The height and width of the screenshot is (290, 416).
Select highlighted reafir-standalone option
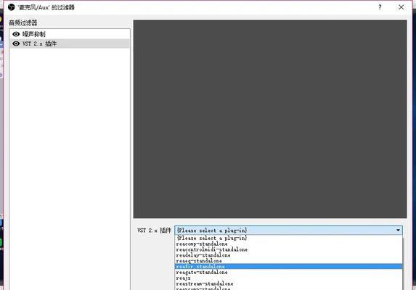pos(289,266)
